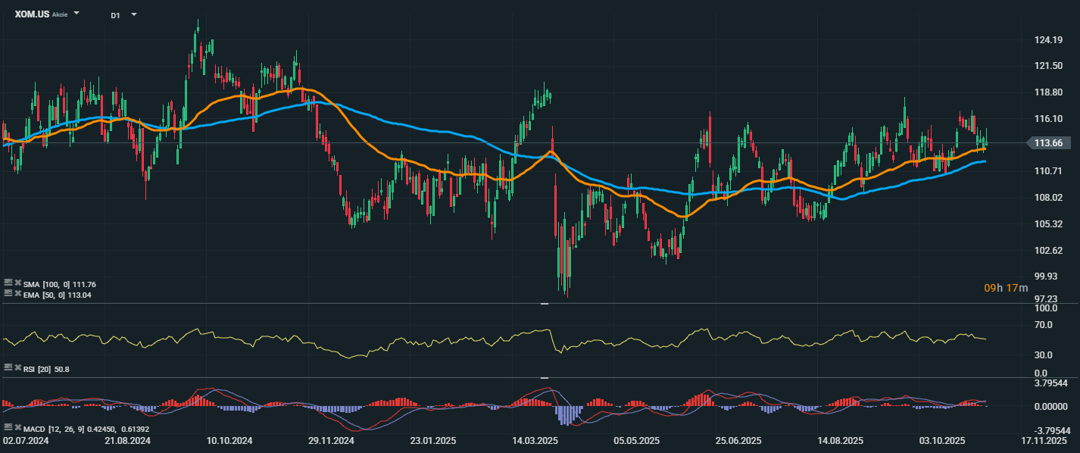Remove the SMA 100 indicator via X icon
1080x453 pixels.
(17, 284)
